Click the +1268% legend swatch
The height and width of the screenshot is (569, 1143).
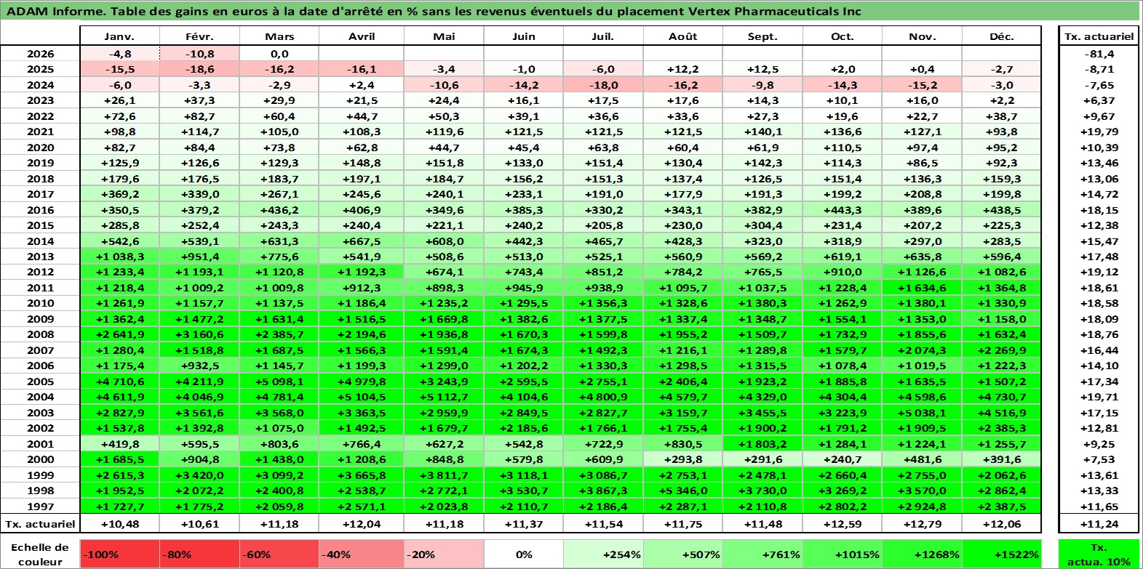pos(922,554)
